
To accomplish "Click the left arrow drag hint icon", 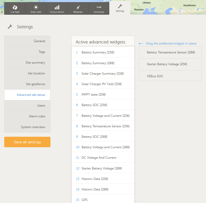I will pos(141,44).
